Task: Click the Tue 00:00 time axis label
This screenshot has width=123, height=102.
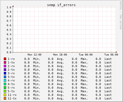Action: pyautogui.click(x=86, y=55)
